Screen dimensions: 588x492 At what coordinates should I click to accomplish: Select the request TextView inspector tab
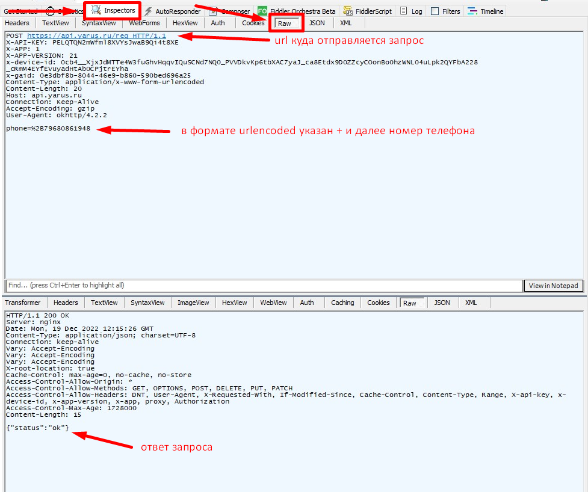pyautogui.click(x=55, y=23)
